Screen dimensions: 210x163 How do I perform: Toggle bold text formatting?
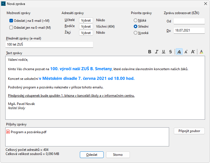(x=150, y=52)
